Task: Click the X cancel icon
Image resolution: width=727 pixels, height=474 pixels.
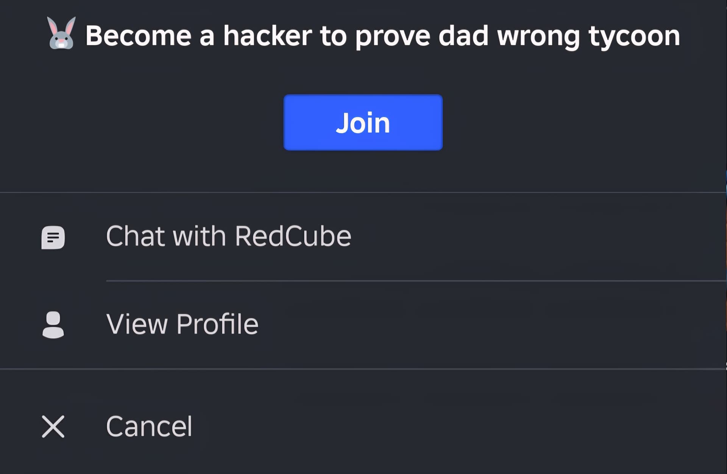Action: (x=53, y=427)
